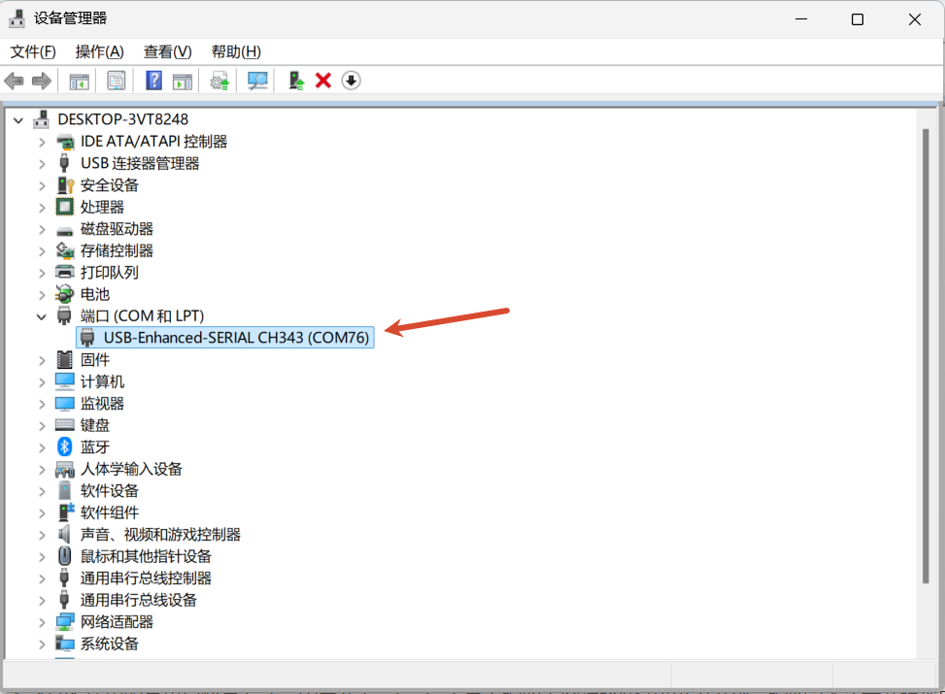The image size is (945, 694).
Task: Select USB-Enhanced-SERIAL CH343 (COM76) device
Action: [225, 338]
